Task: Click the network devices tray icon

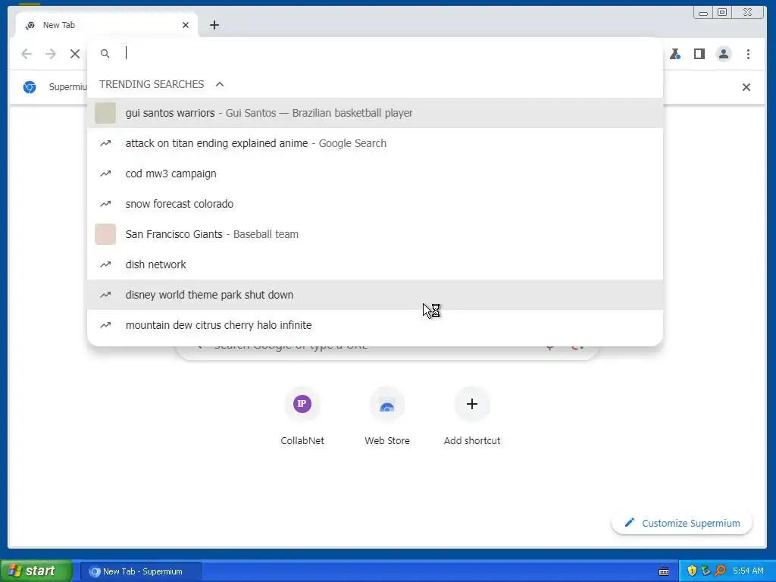Action: pos(706,571)
